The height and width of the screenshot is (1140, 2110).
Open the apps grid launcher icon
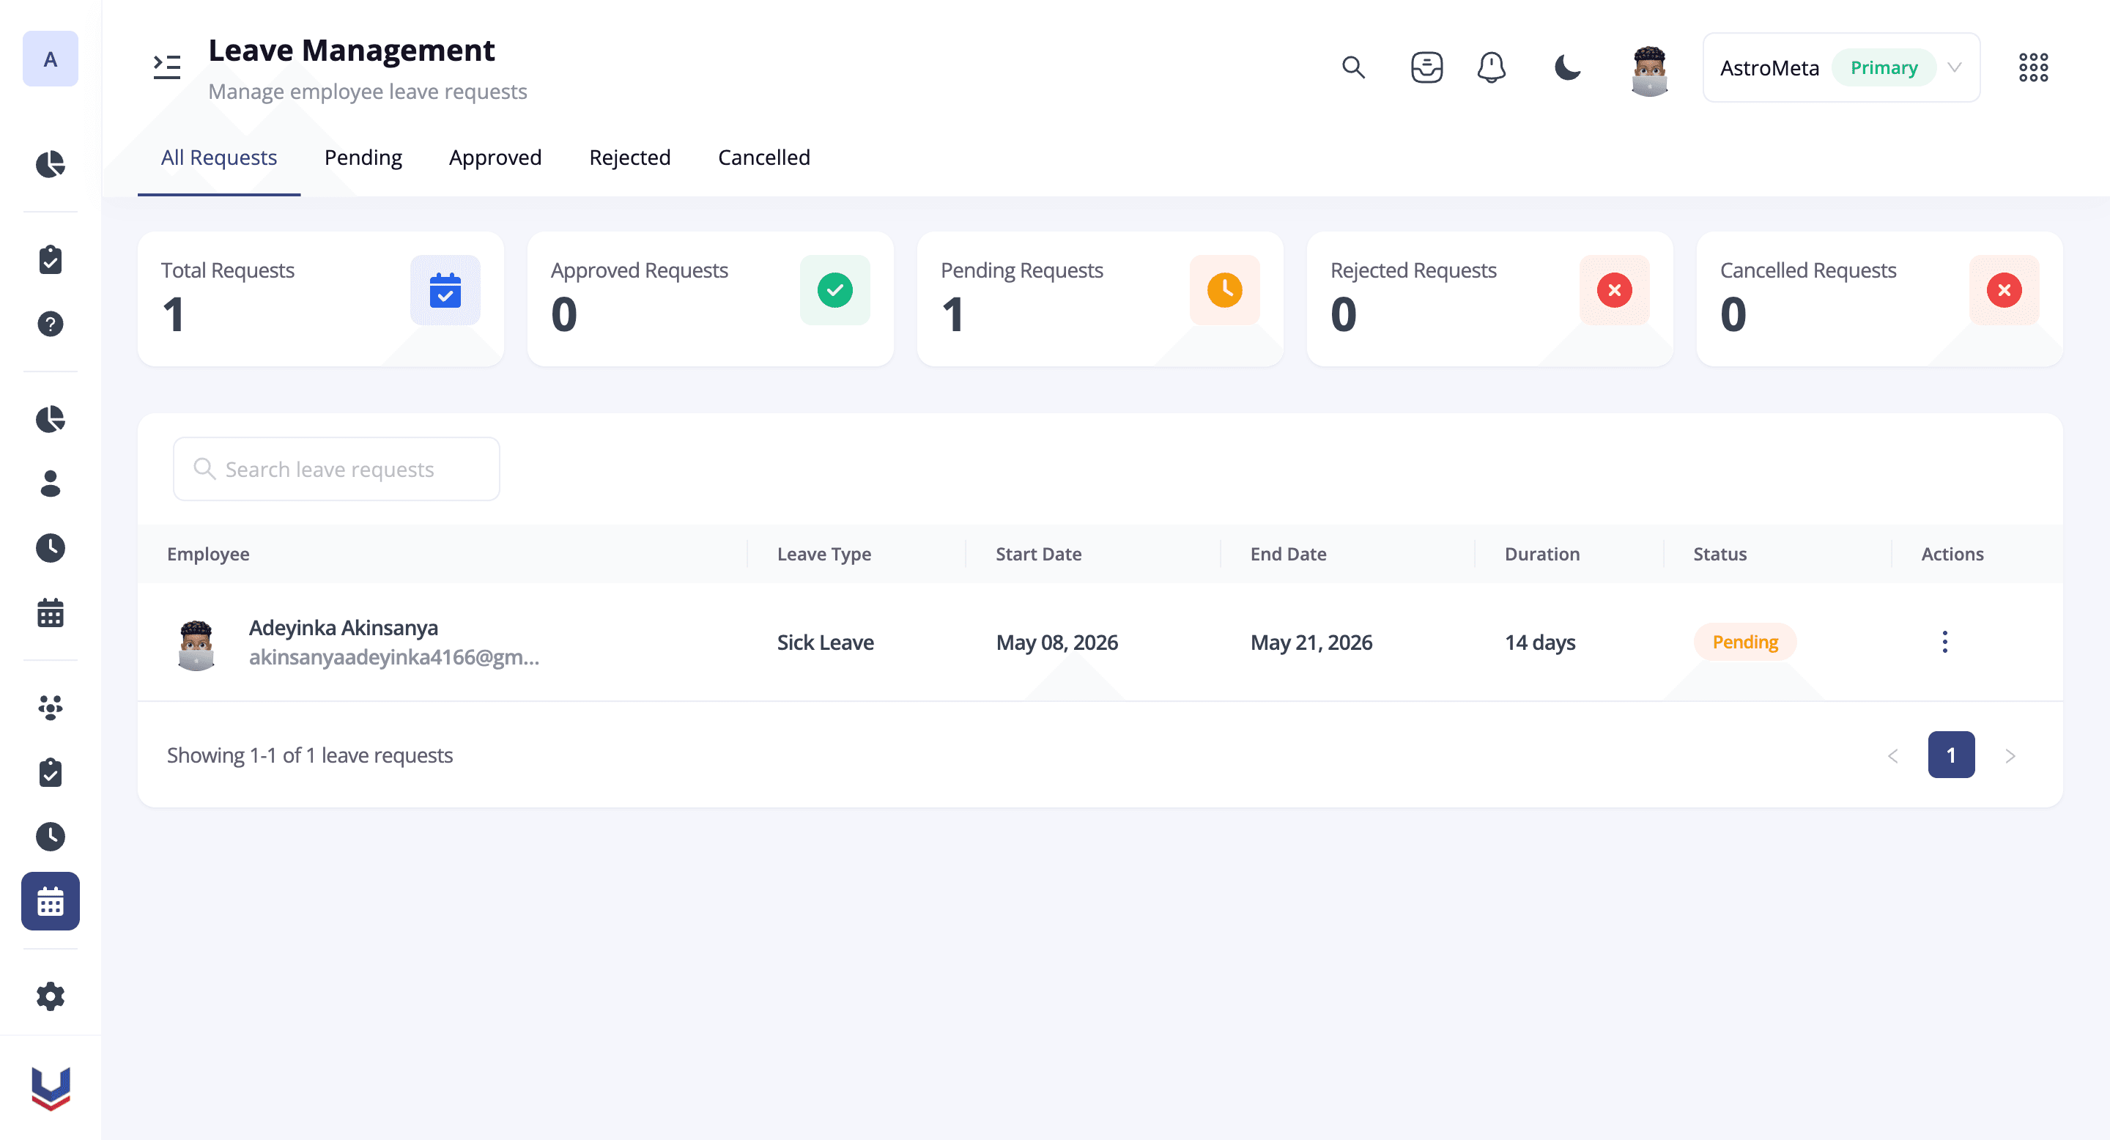(x=2033, y=67)
